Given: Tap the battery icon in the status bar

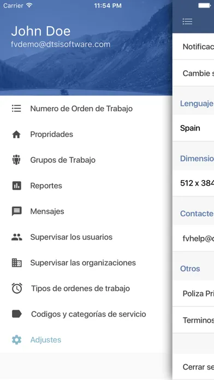Looking at the screenshot, I should 205,5.
